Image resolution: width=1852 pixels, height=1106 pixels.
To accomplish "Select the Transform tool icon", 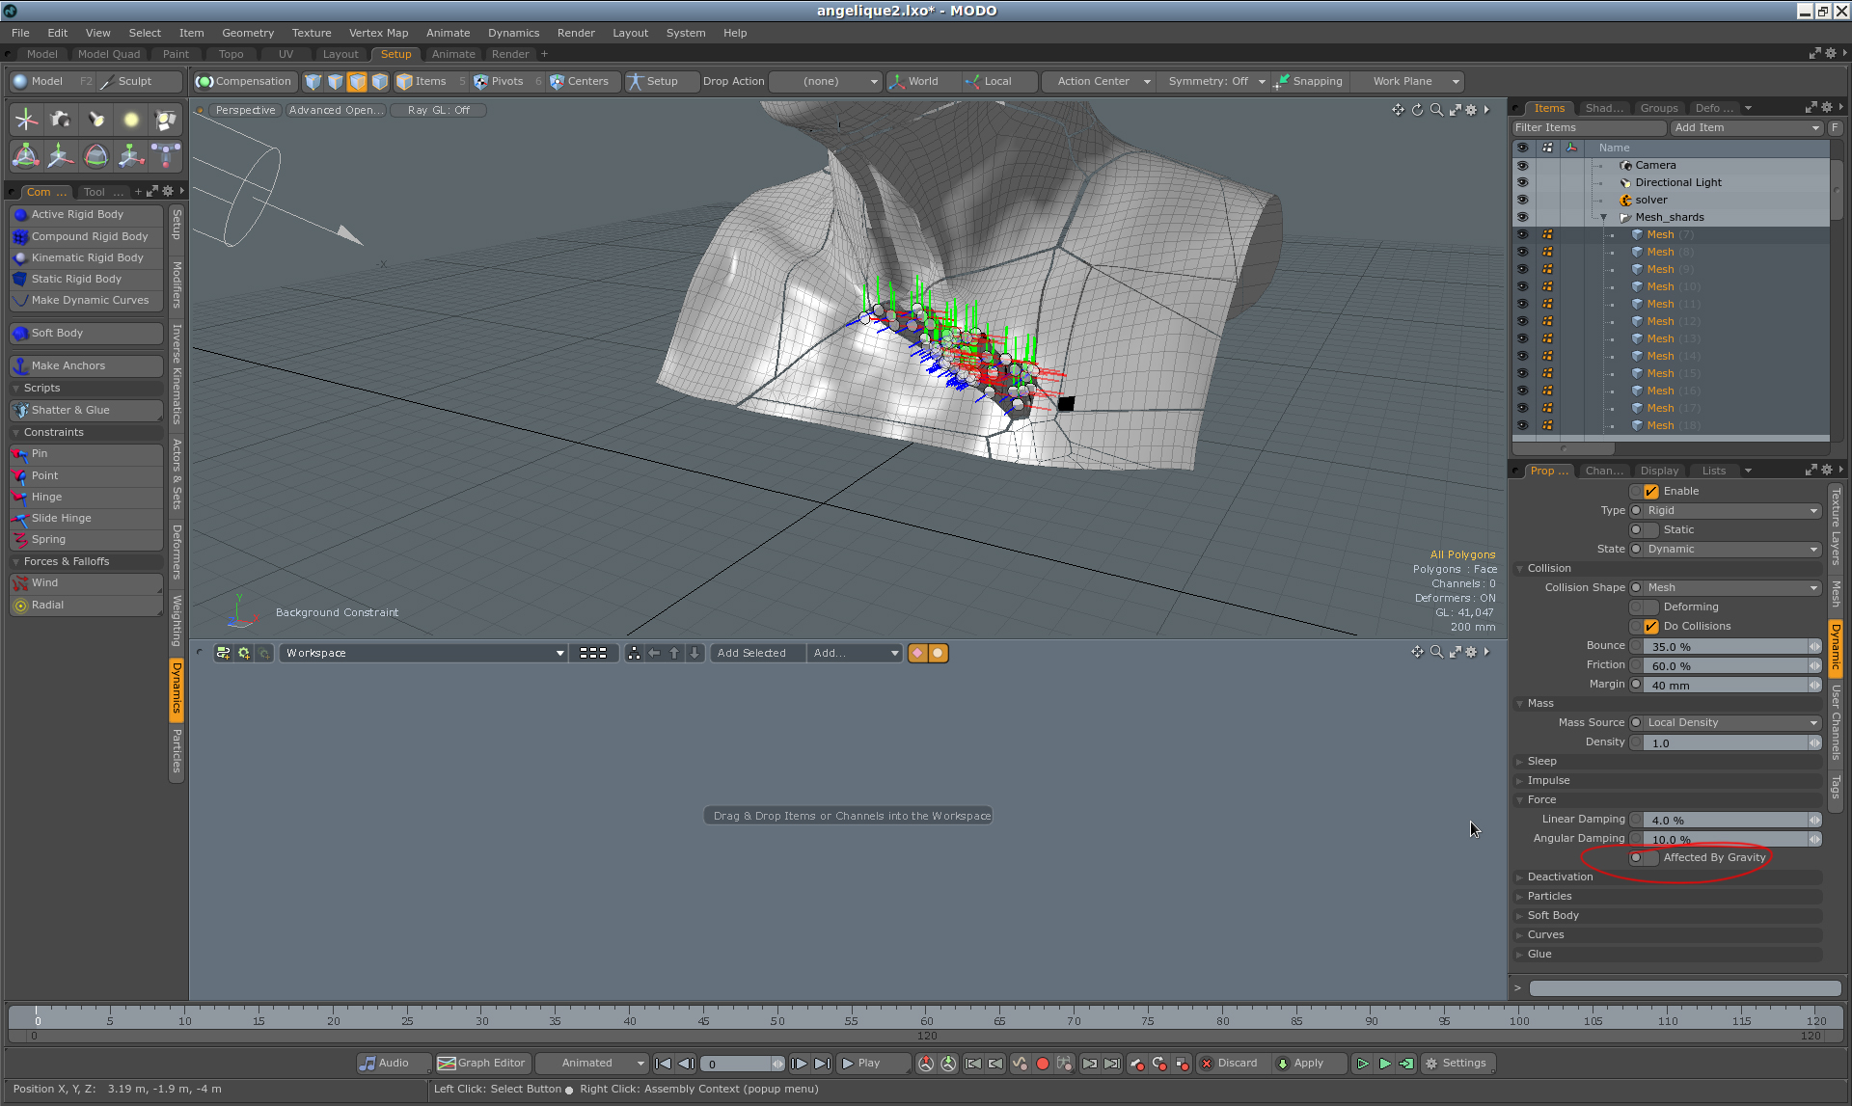I will tap(26, 155).
